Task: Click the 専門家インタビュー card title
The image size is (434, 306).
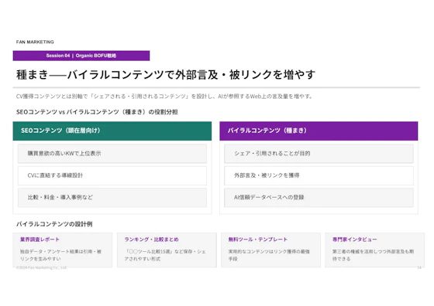Action: click(355, 240)
